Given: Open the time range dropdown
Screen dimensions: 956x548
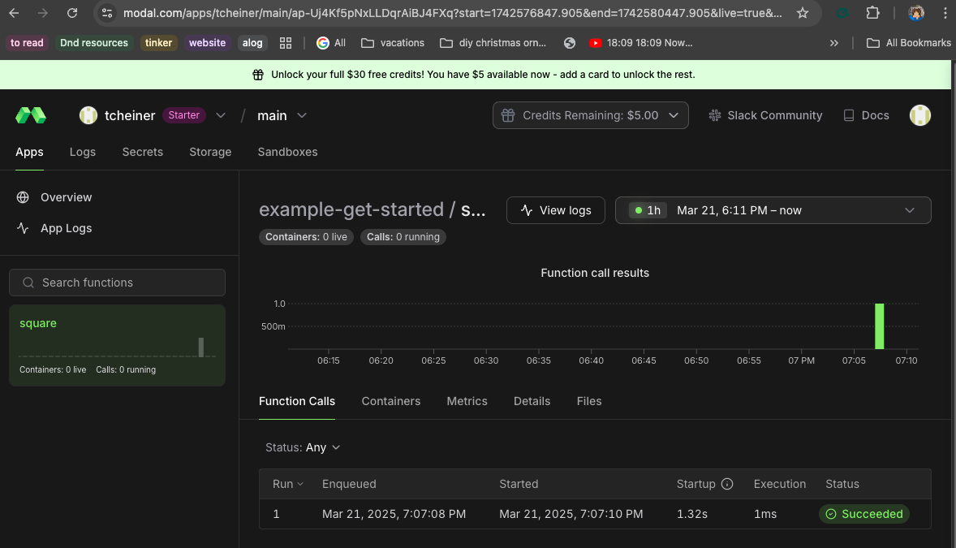Looking at the screenshot, I should tap(773, 210).
